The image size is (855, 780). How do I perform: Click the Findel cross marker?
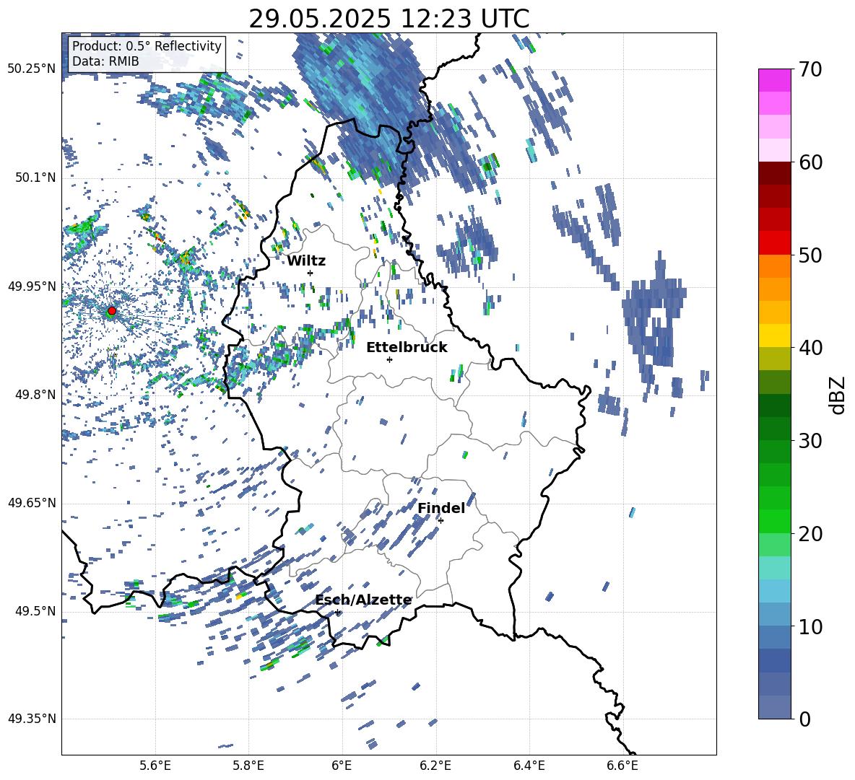(440, 521)
